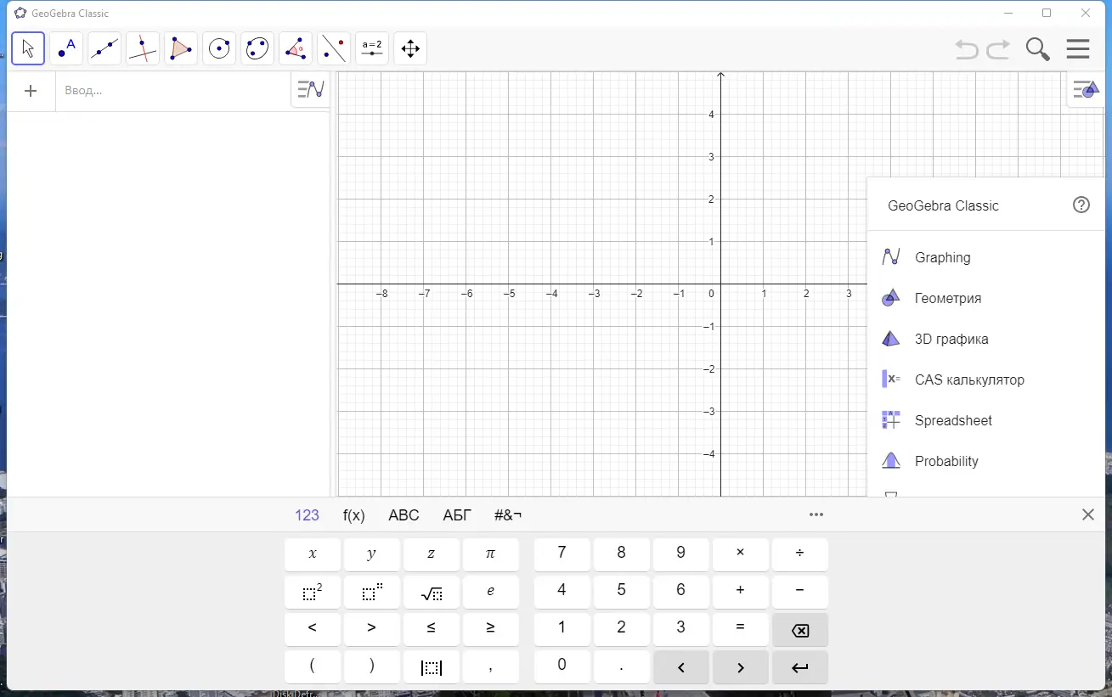Choose Circle with Center through Point tool
The image size is (1112, 697).
click(219, 48)
